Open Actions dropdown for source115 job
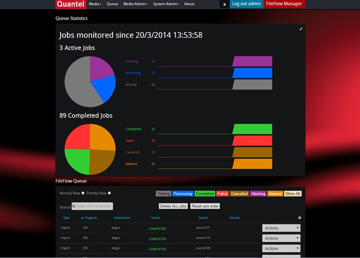 pyautogui.click(x=281, y=238)
